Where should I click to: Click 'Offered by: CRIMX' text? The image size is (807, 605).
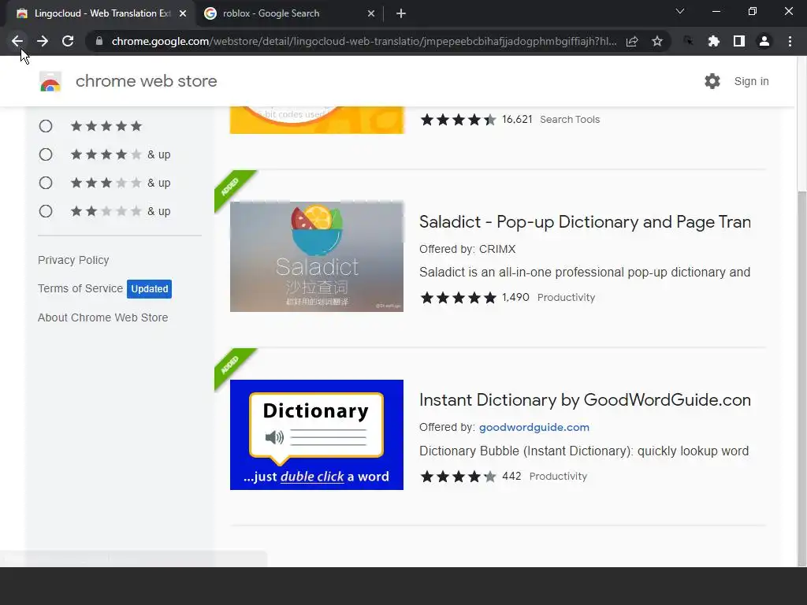pyautogui.click(x=467, y=249)
